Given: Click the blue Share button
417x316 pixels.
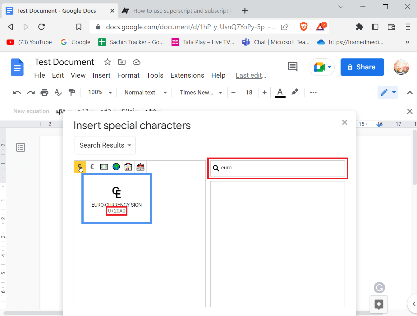Looking at the screenshot, I should tap(362, 67).
